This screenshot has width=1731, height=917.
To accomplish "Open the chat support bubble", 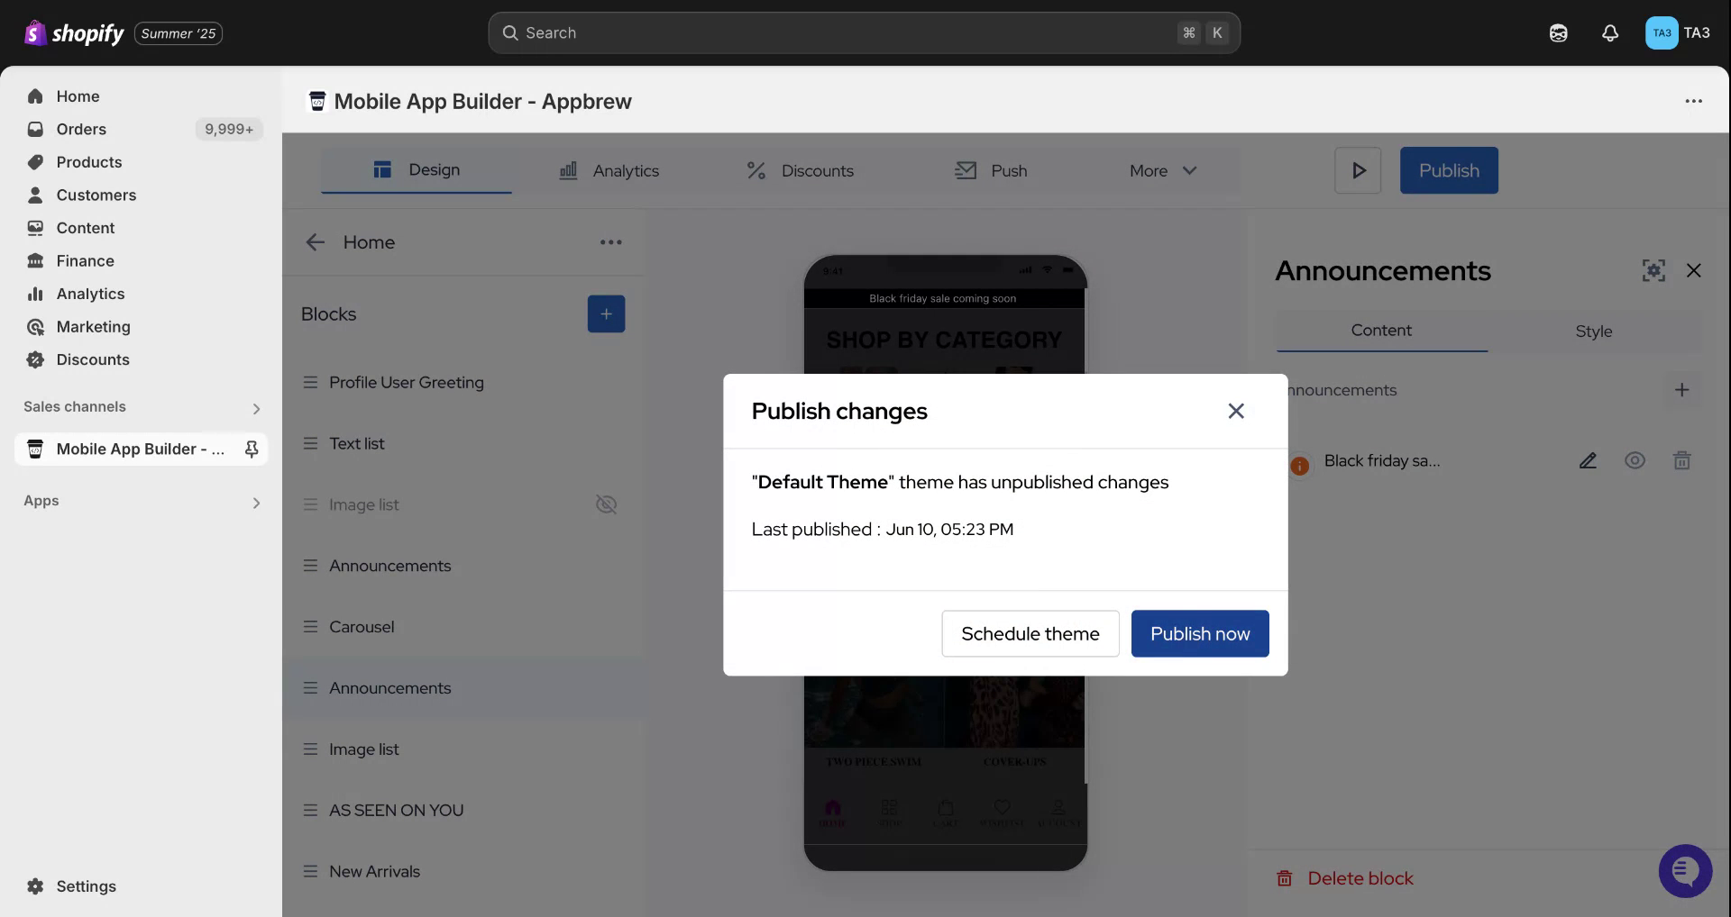I will tap(1684, 870).
